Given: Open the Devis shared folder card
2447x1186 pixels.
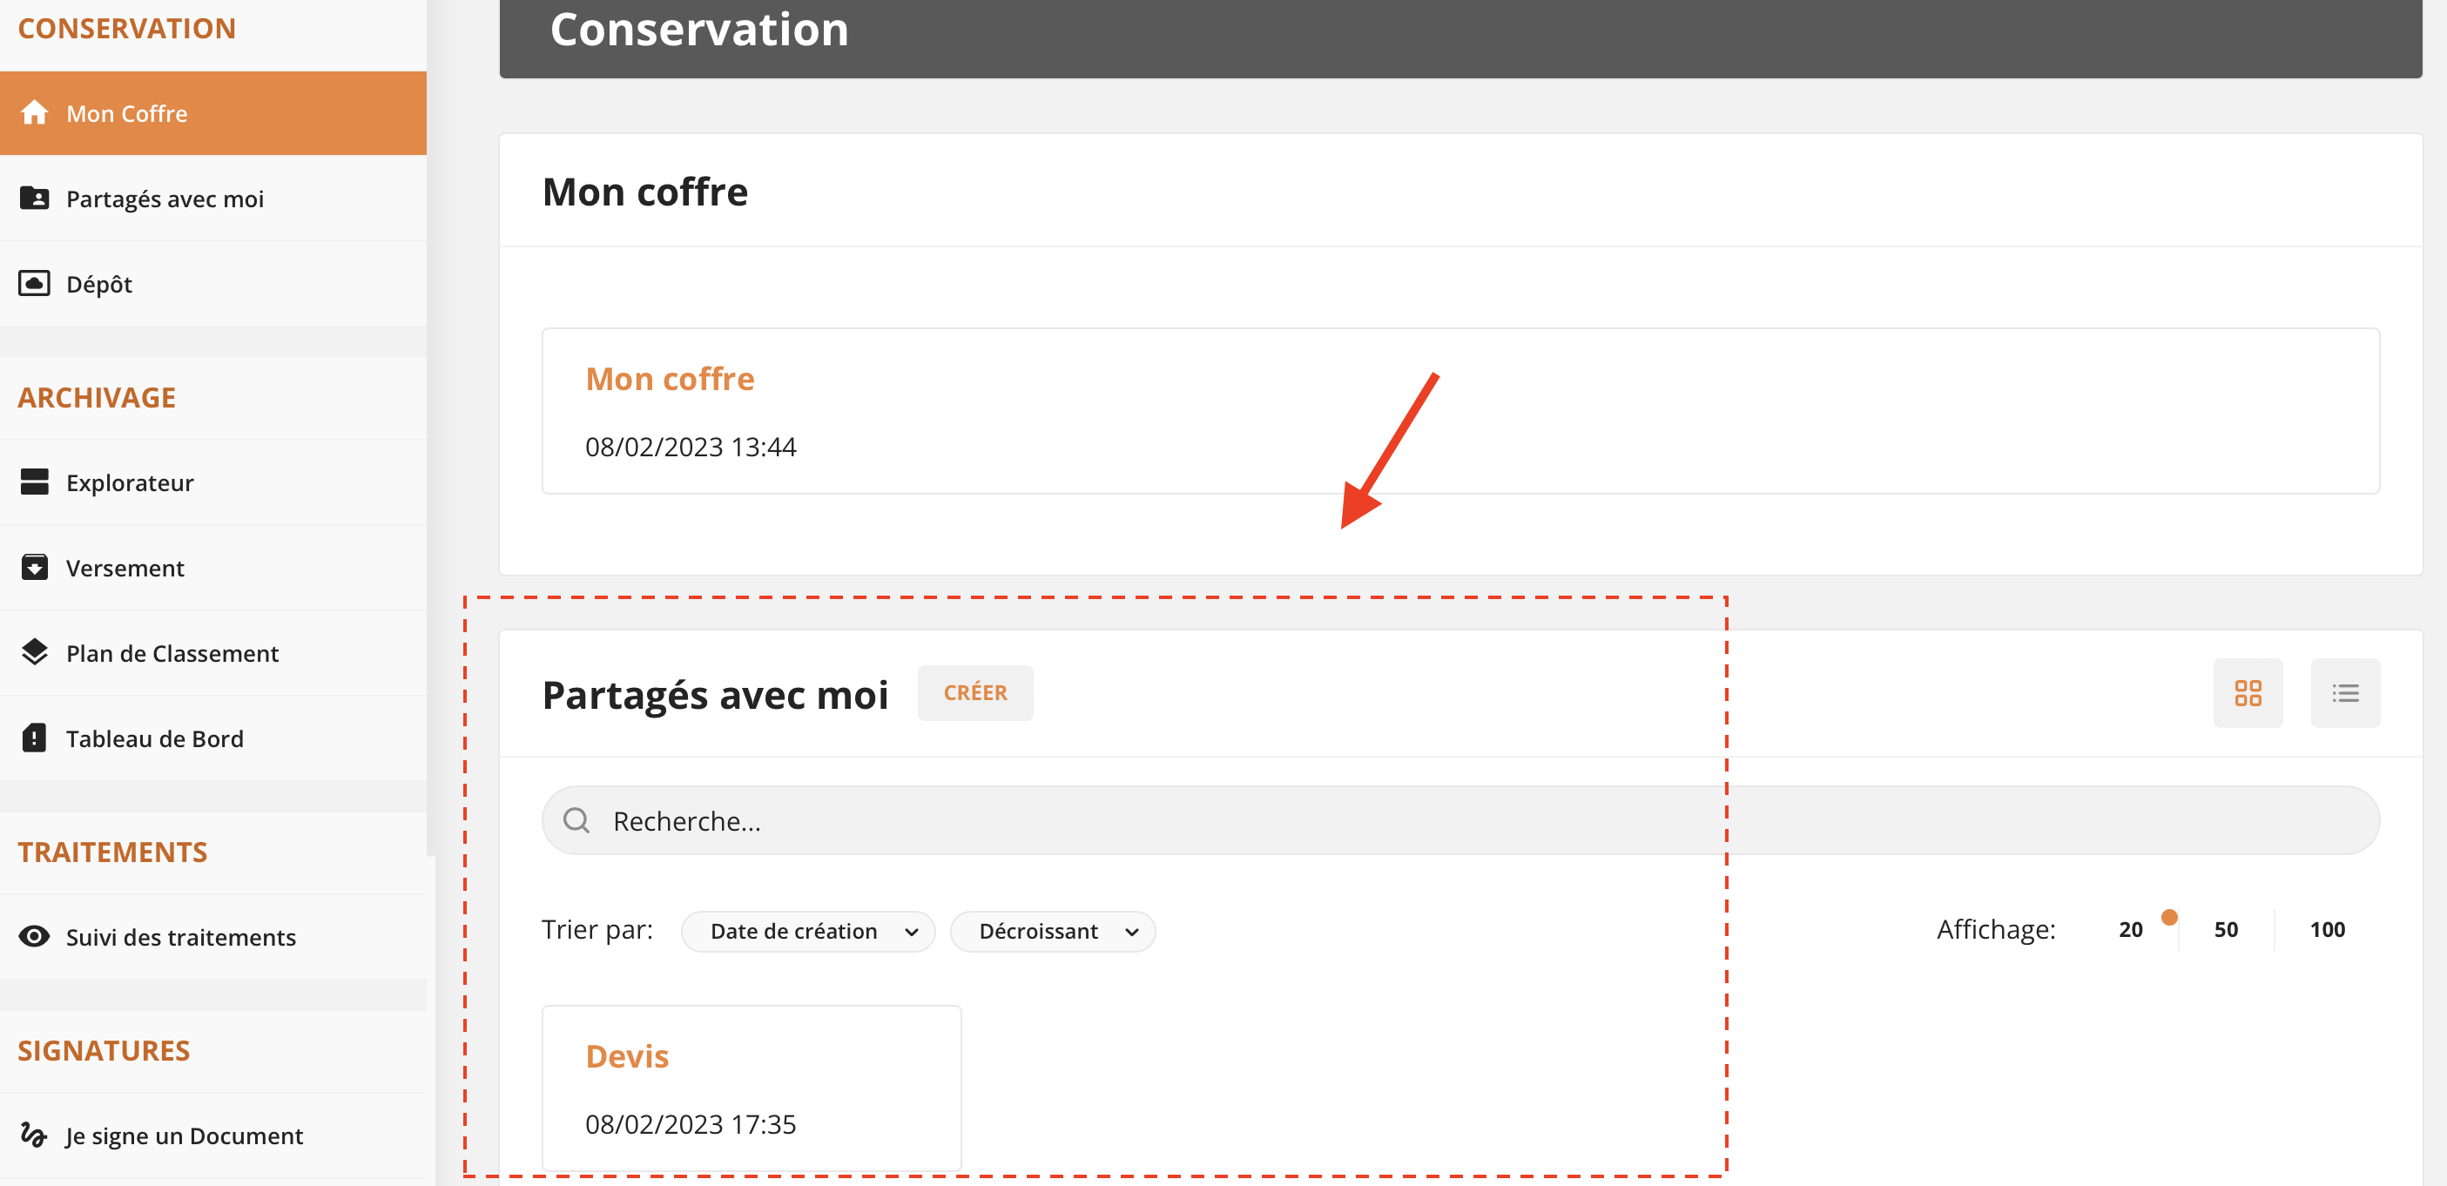Looking at the screenshot, I should point(627,1056).
